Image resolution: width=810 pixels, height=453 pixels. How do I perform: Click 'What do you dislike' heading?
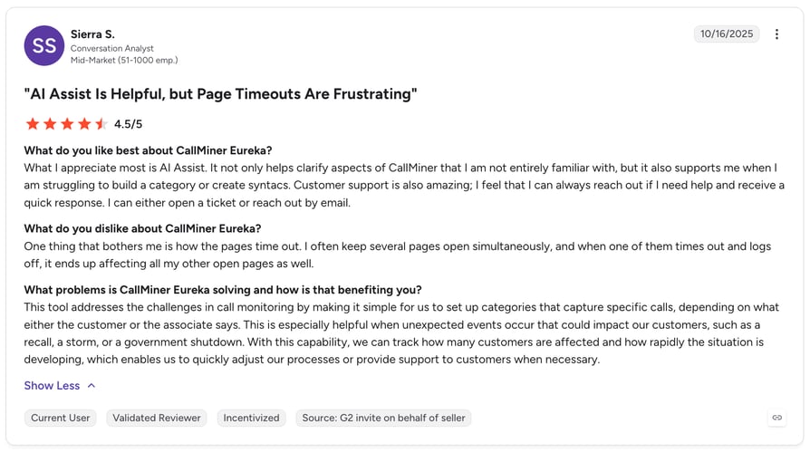(x=142, y=229)
